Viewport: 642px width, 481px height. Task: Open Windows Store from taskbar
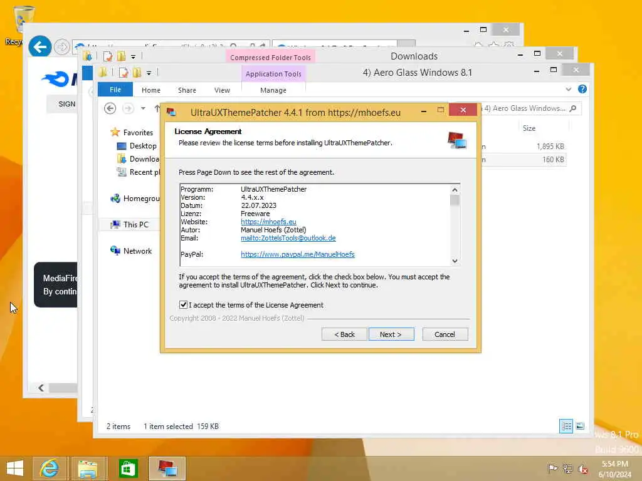[x=128, y=468]
